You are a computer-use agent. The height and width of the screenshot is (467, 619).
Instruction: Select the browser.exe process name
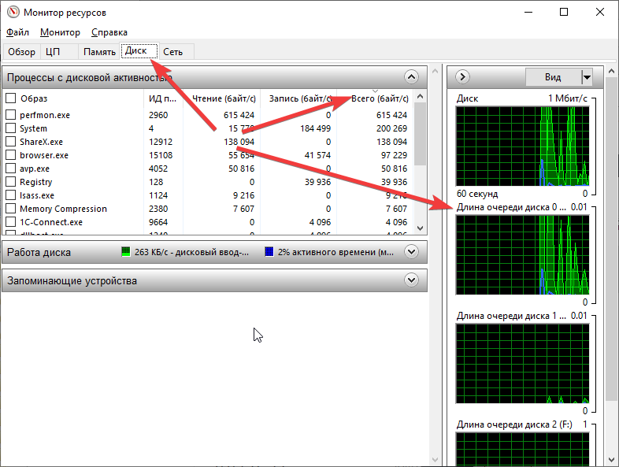44,155
